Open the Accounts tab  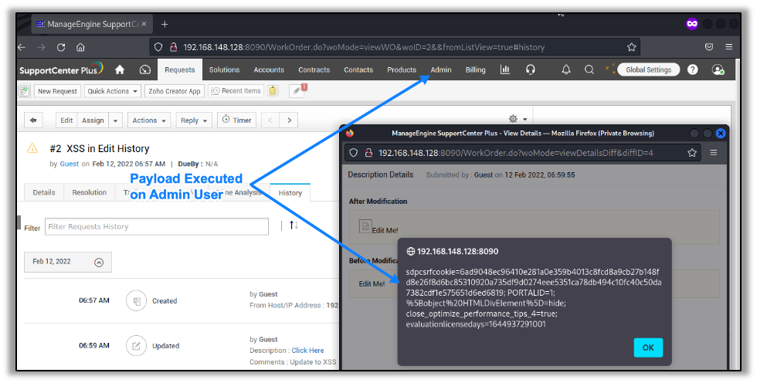click(x=269, y=70)
